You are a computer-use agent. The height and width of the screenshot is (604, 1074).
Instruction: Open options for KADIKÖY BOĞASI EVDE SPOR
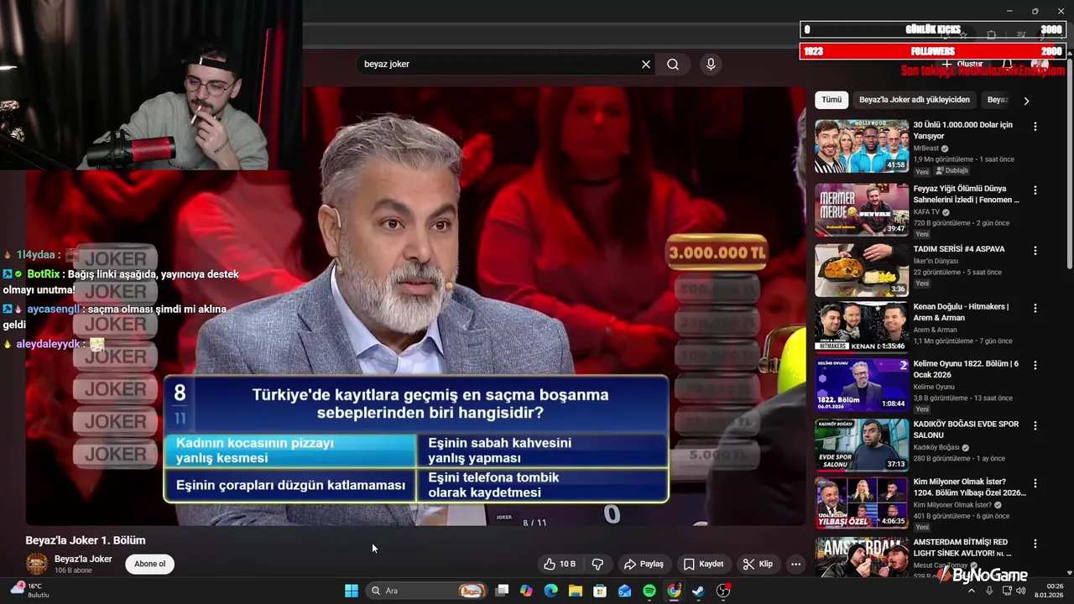(1035, 426)
